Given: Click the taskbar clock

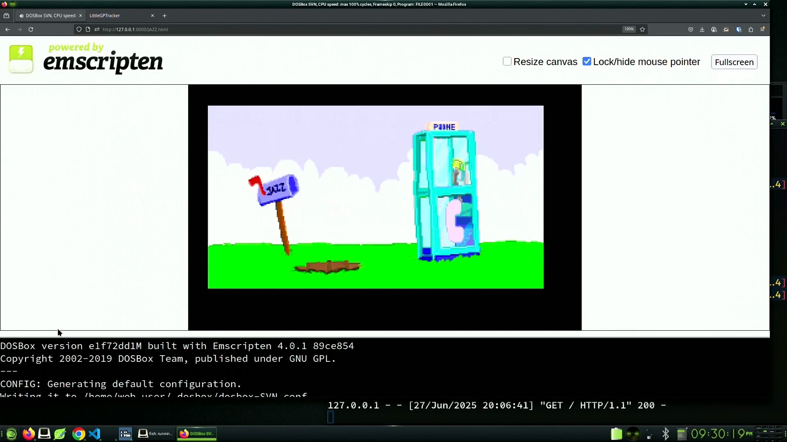Looking at the screenshot, I should [722, 434].
